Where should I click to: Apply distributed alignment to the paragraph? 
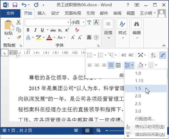point(118,65)
